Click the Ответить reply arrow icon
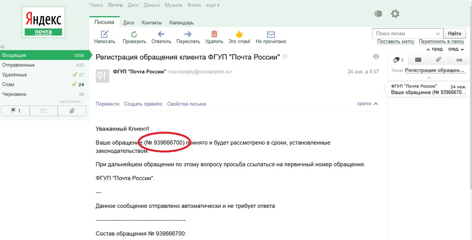This screenshot has height=240, width=472. 161,34
